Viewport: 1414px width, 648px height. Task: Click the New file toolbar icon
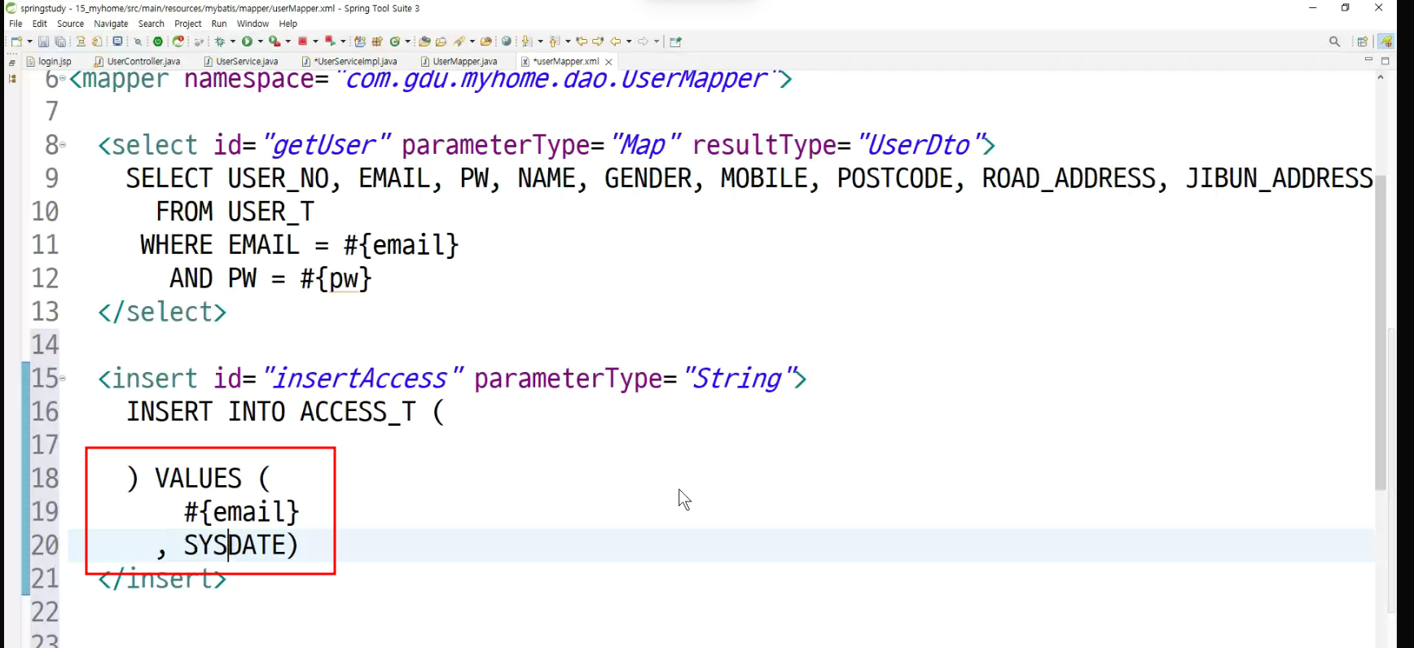pos(16,42)
